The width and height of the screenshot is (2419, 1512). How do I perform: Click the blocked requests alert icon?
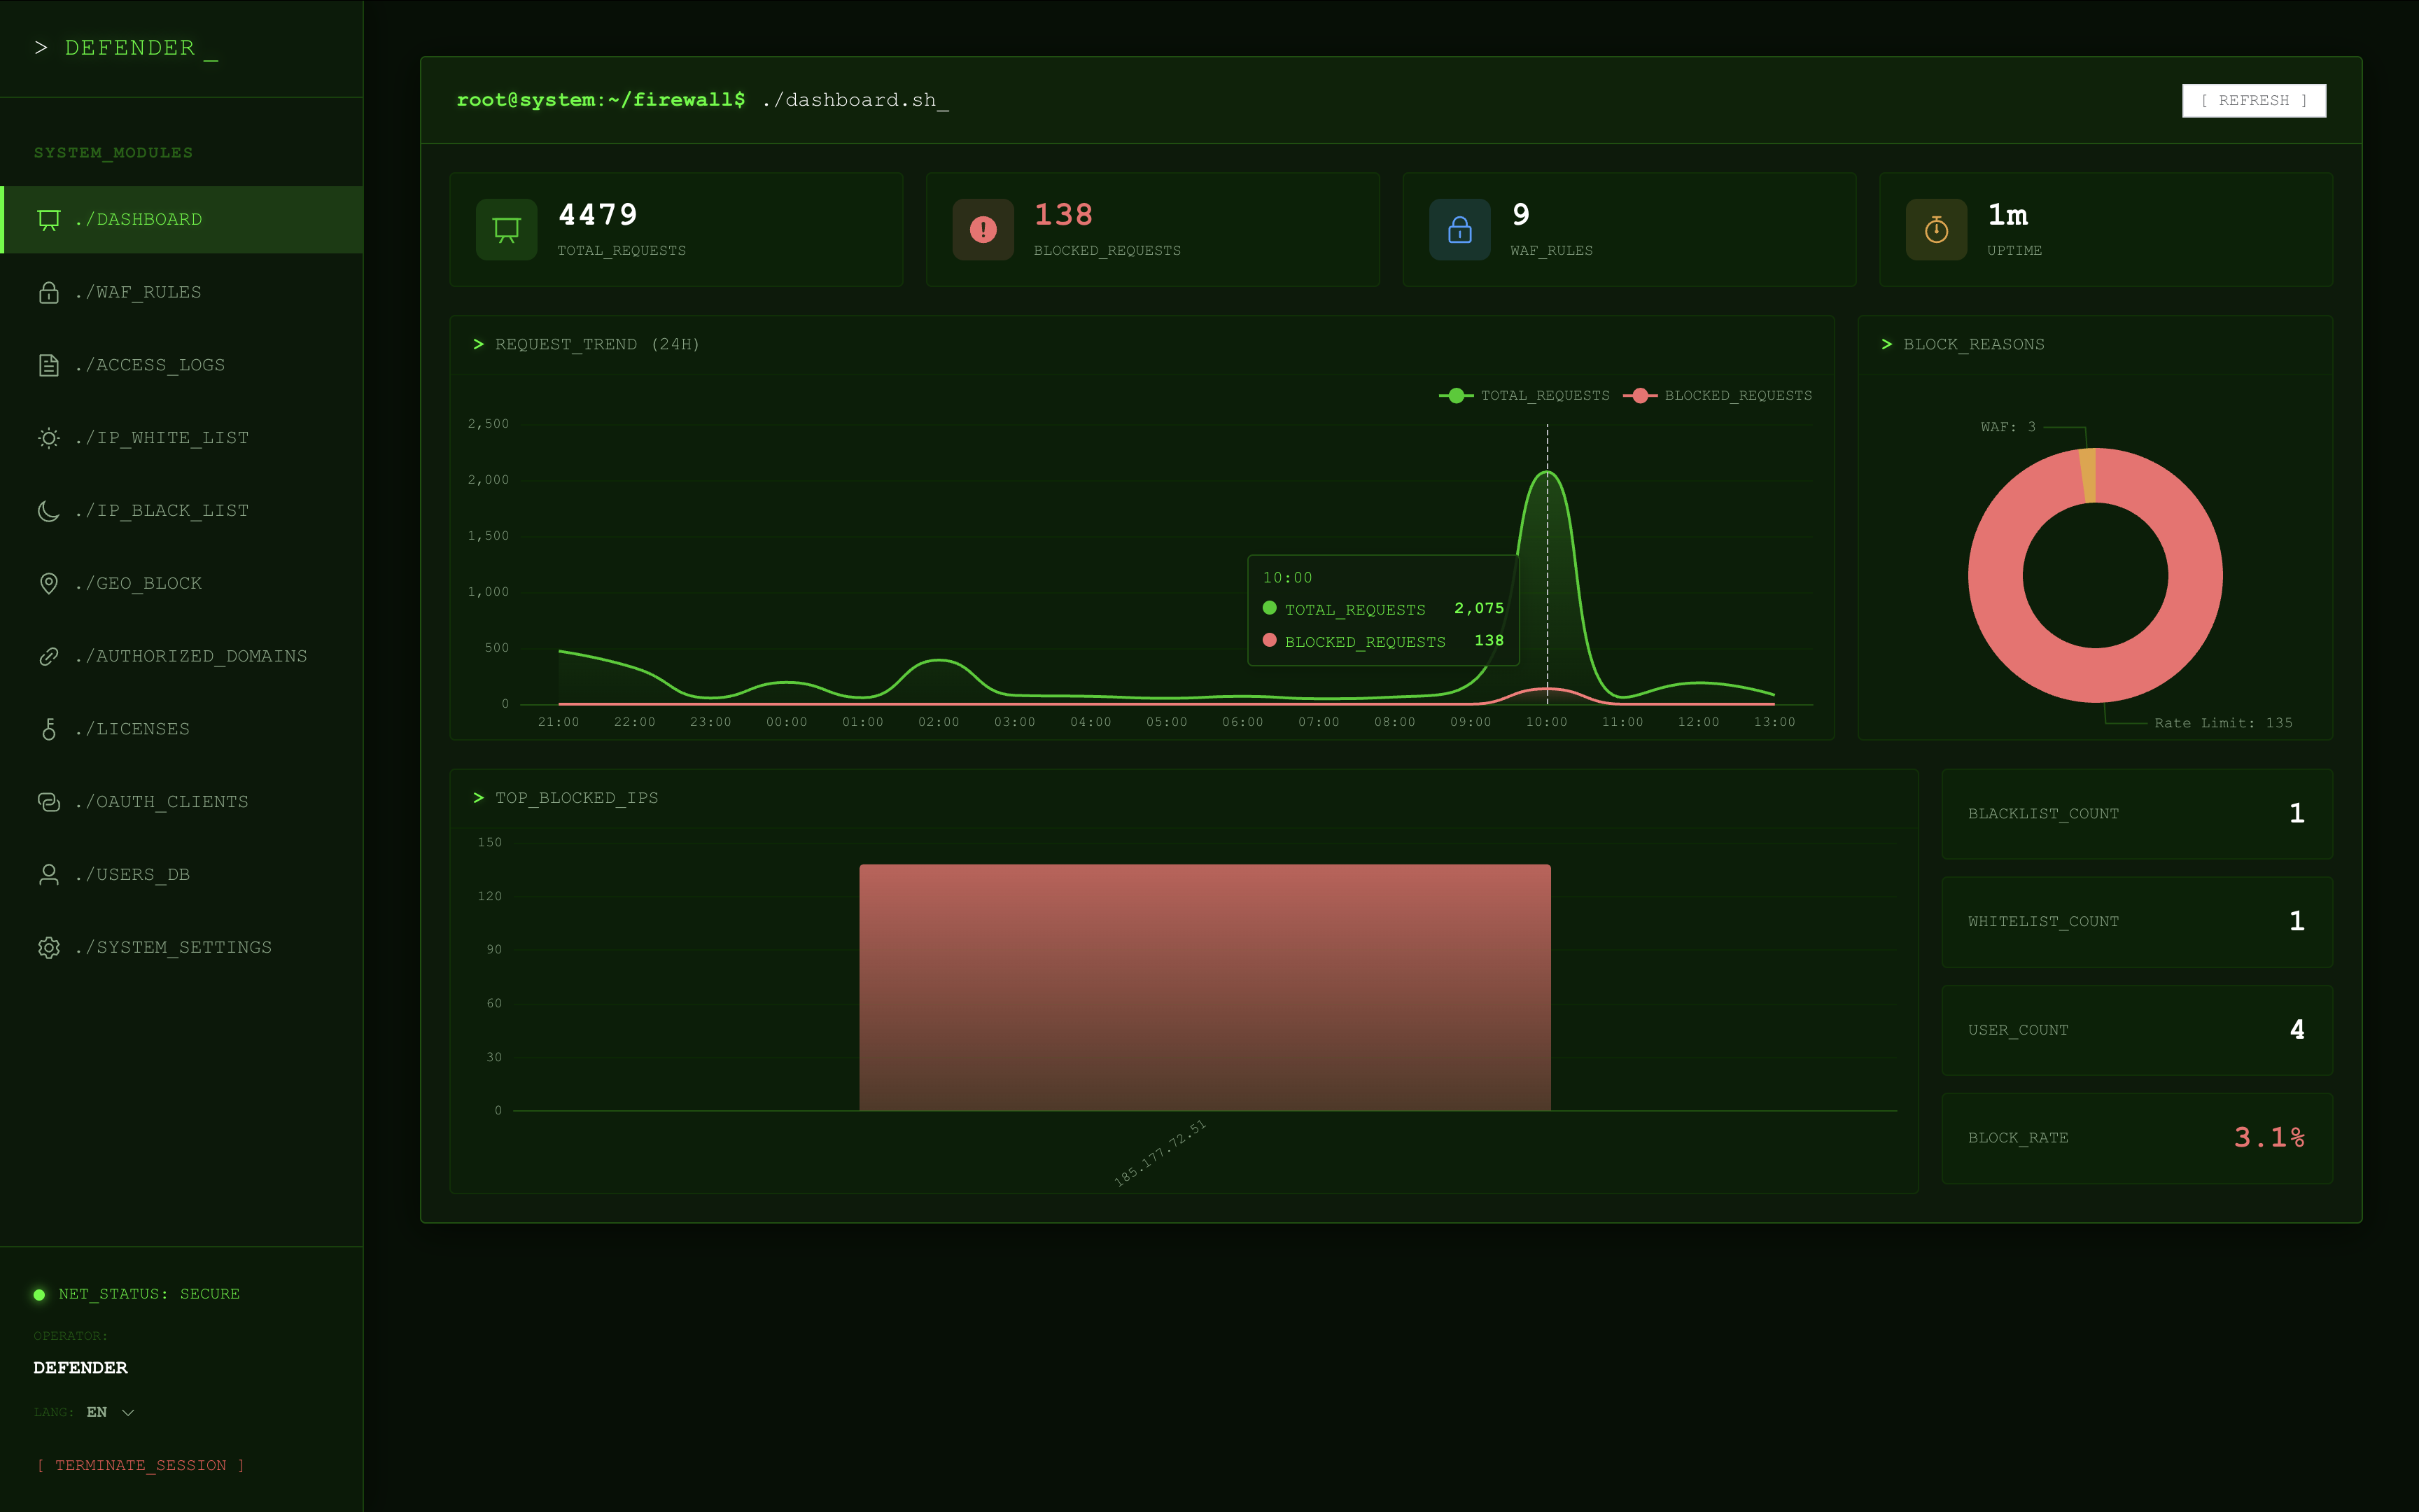983,229
